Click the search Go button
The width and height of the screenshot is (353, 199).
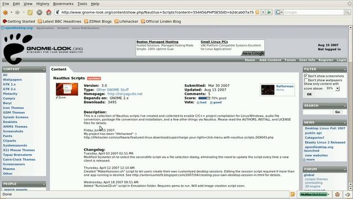(x=338, y=112)
